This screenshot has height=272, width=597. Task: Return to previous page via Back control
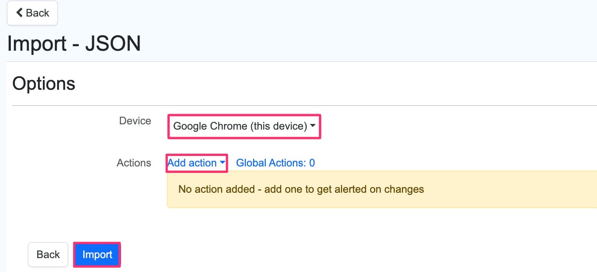(x=32, y=12)
